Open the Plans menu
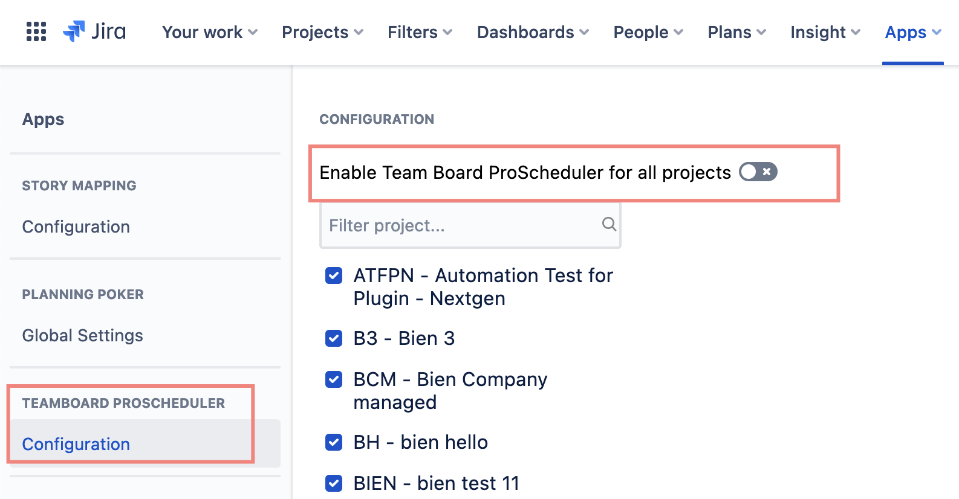 coord(736,32)
